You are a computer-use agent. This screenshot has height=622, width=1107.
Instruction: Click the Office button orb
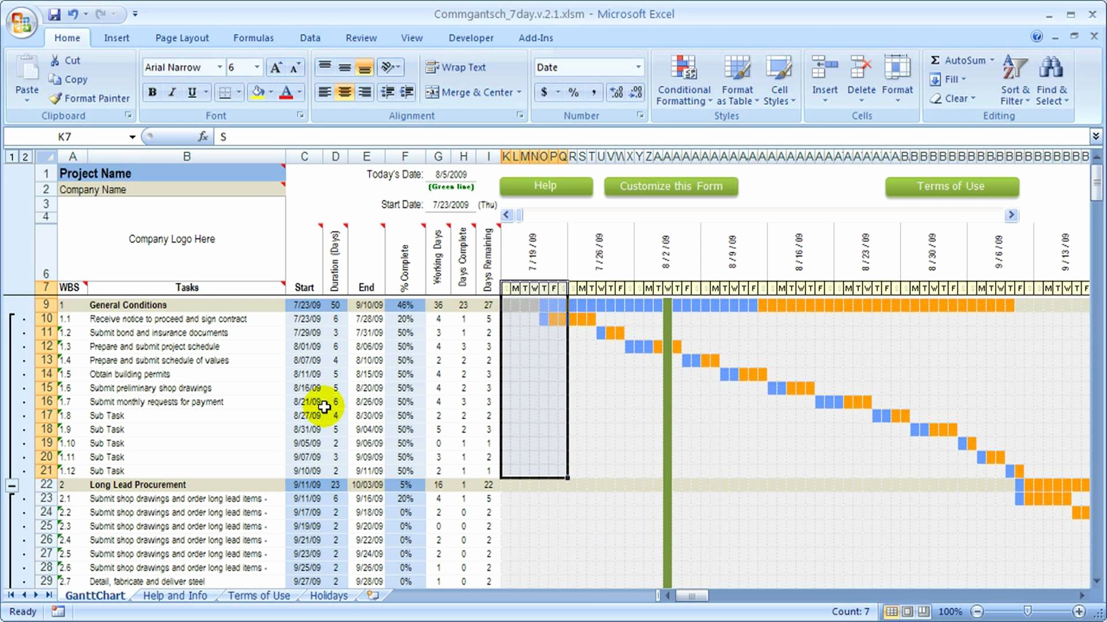click(x=21, y=23)
